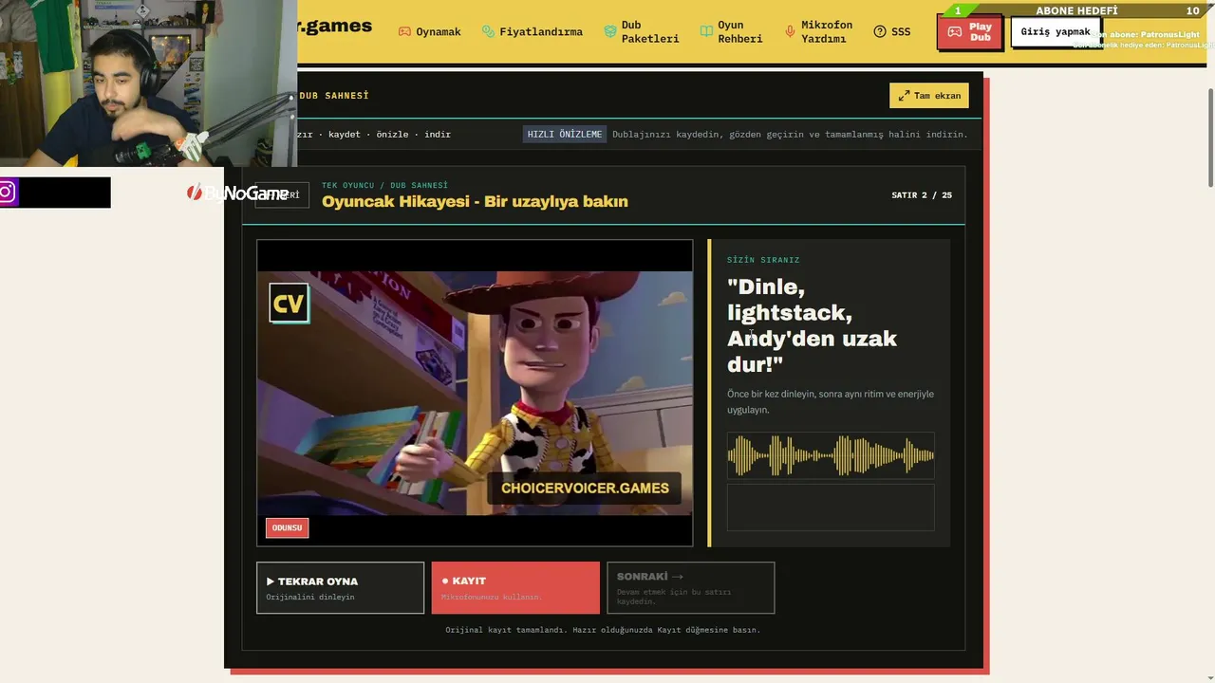1215x683 pixels.
Task: Click the page vertical scrollbar thumb
Action: (1210, 138)
